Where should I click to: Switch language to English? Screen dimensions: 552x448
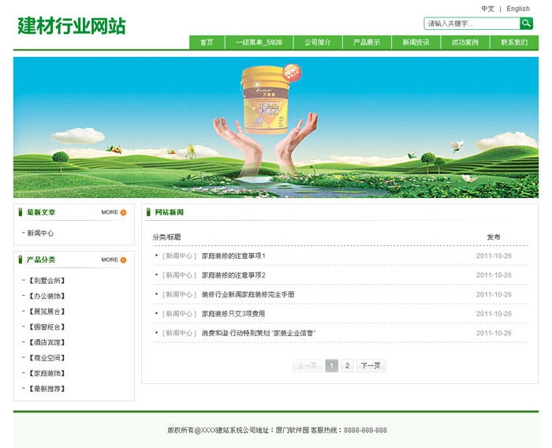pos(518,9)
